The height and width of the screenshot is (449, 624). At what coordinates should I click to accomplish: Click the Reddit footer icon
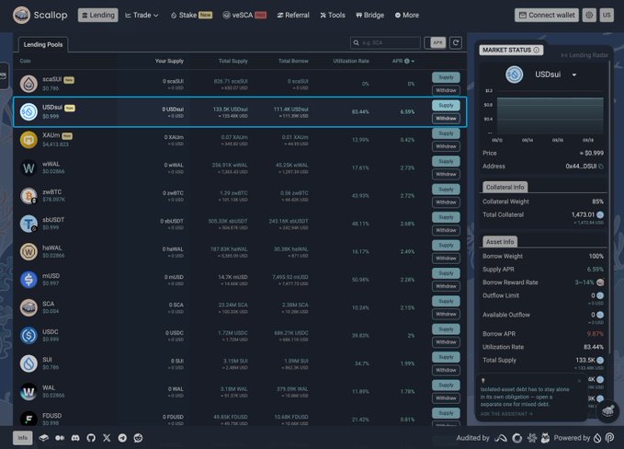click(x=138, y=438)
